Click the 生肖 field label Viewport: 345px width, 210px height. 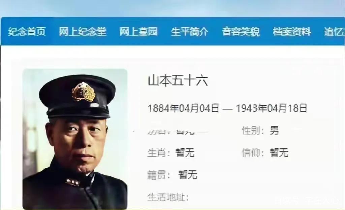tap(159, 153)
